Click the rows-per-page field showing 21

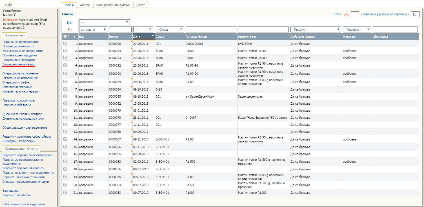click(x=415, y=14)
